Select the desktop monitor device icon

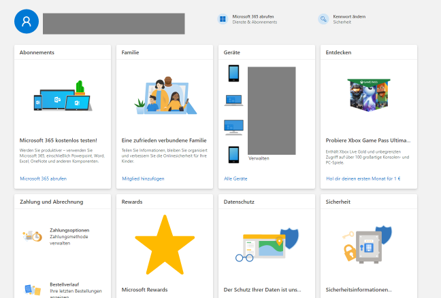pyautogui.click(x=233, y=128)
